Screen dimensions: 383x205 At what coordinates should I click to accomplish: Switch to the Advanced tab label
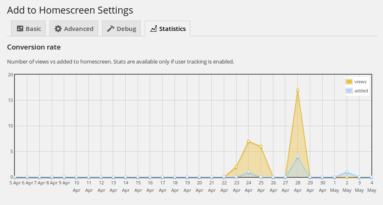click(79, 29)
